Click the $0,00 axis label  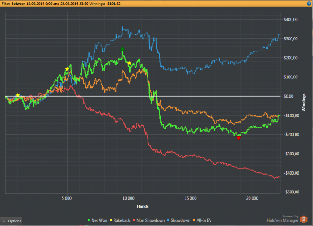[289, 96]
